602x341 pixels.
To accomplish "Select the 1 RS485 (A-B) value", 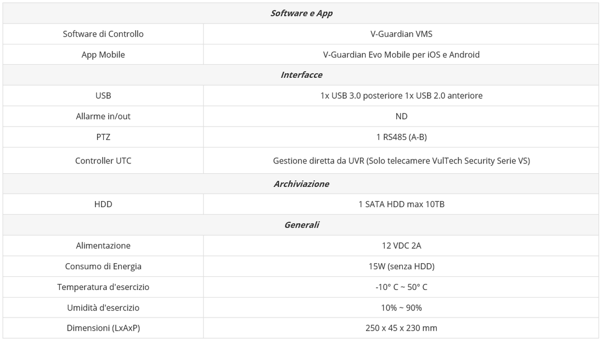I will 401,137.
